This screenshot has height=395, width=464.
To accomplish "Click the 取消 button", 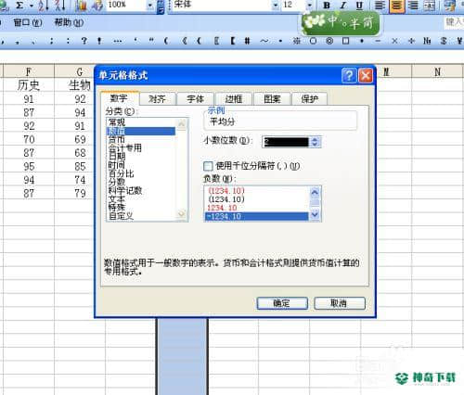I will (340, 303).
